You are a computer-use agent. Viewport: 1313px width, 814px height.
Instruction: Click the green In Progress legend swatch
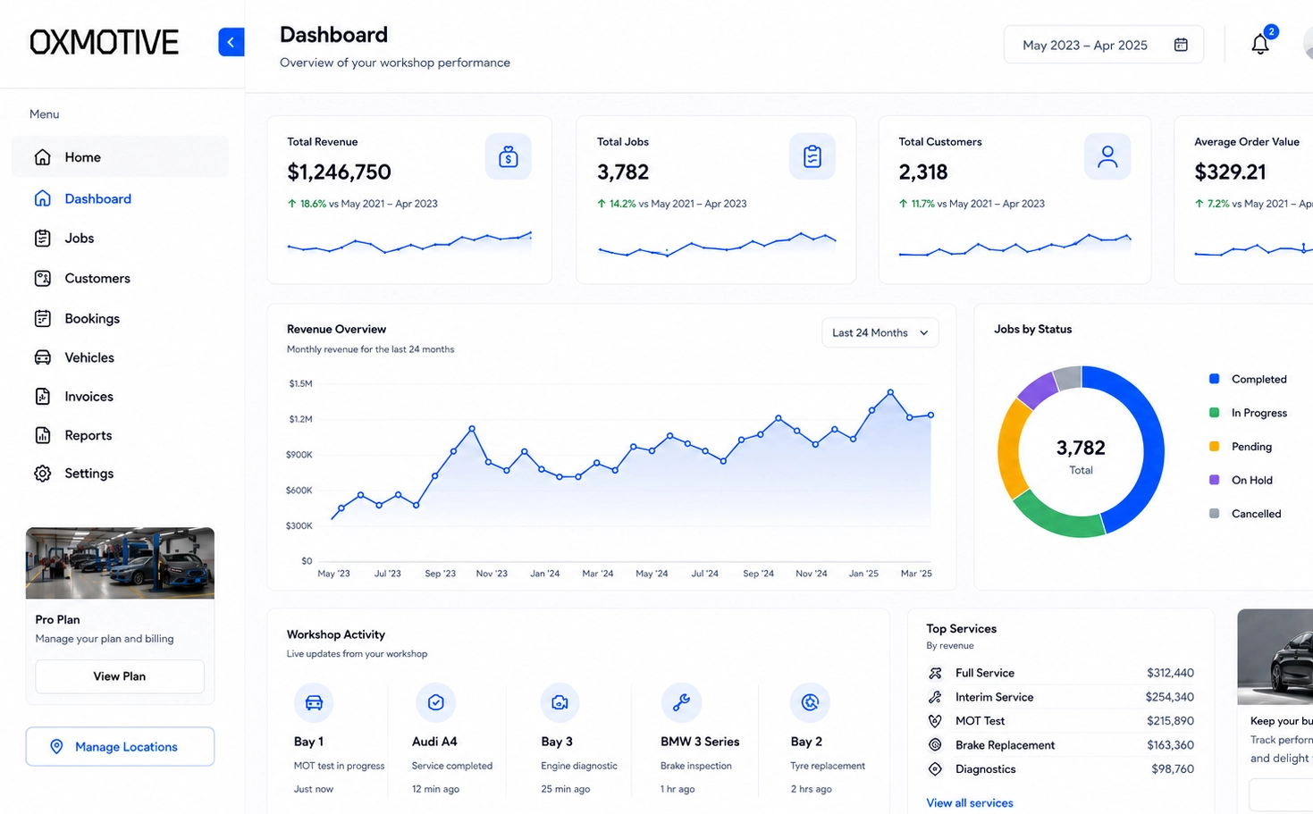(x=1214, y=413)
